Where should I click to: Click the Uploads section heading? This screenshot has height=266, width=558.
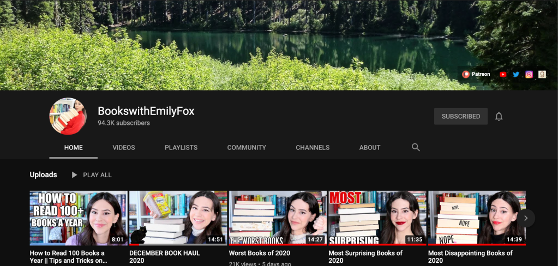(43, 175)
